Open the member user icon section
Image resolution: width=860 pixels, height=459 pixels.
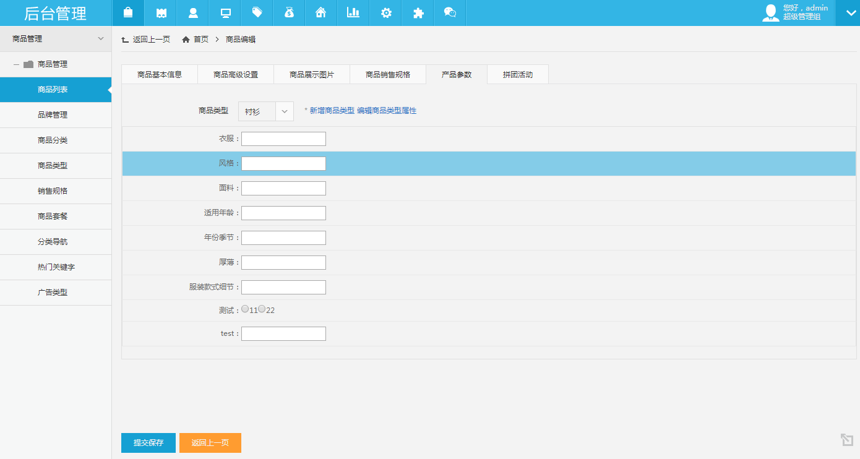(193, 13)
